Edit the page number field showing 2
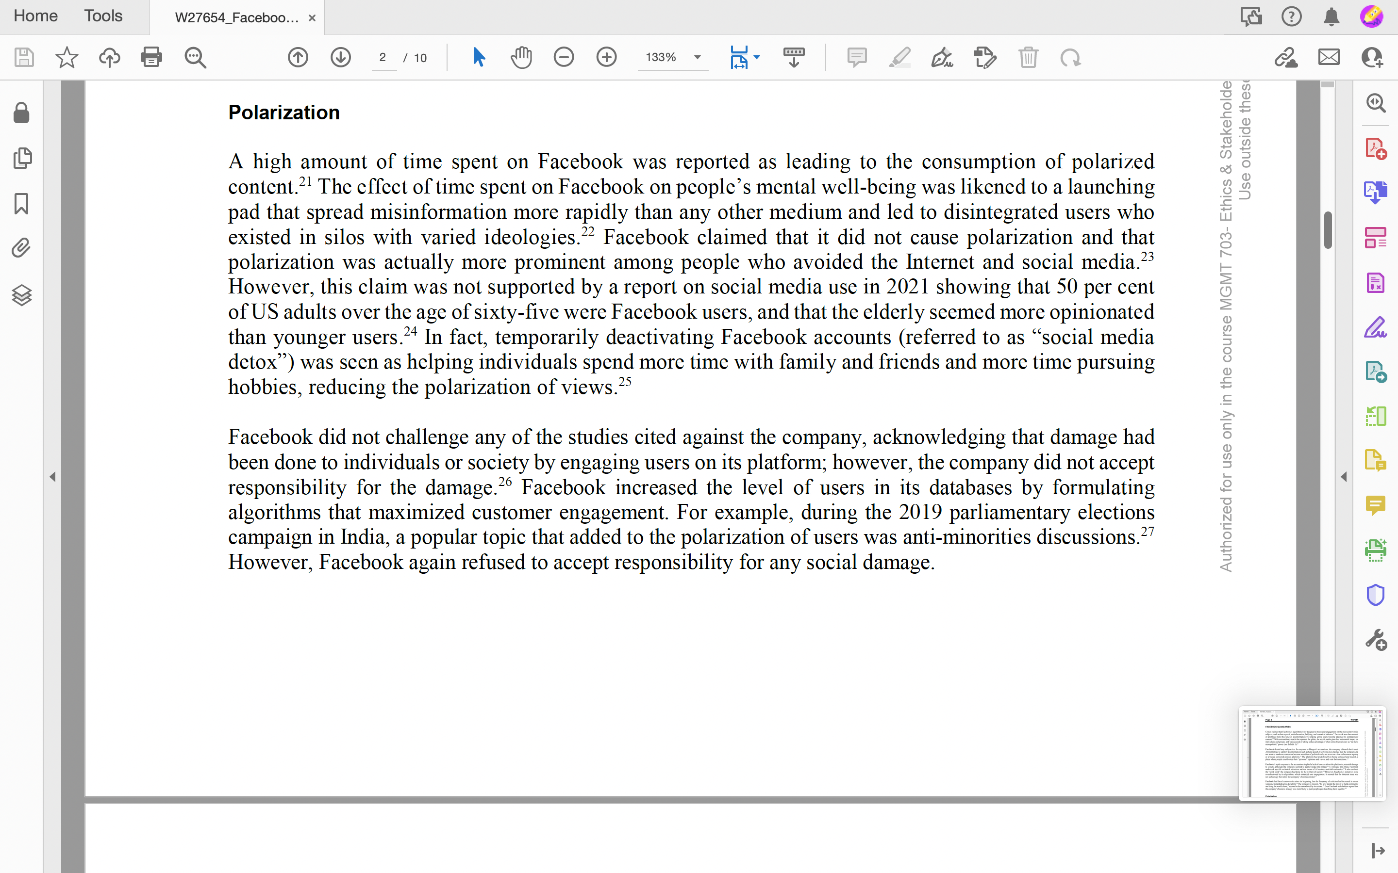Viewport: 1398px width, 873px height. [x=383, y=58]
